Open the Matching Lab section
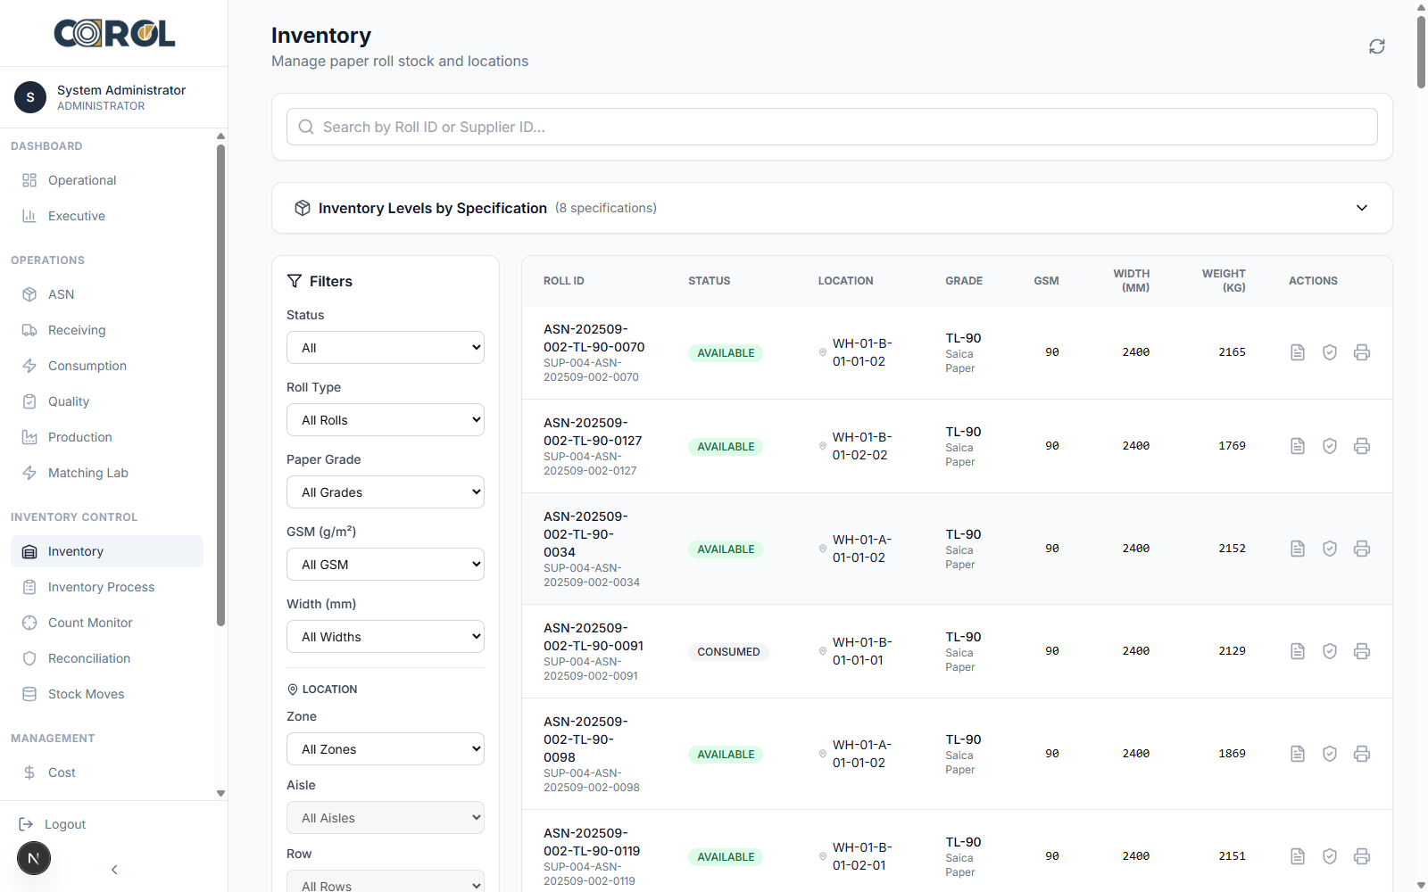This screenshot has width=1428, height=892. (87, 472)
